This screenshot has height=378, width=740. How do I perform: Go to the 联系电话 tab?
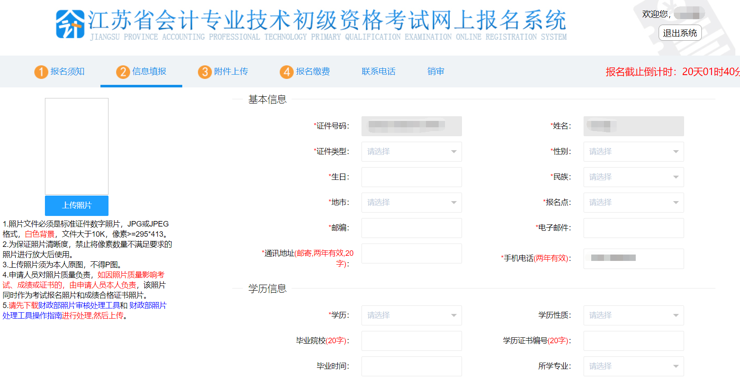click(378, 71)
